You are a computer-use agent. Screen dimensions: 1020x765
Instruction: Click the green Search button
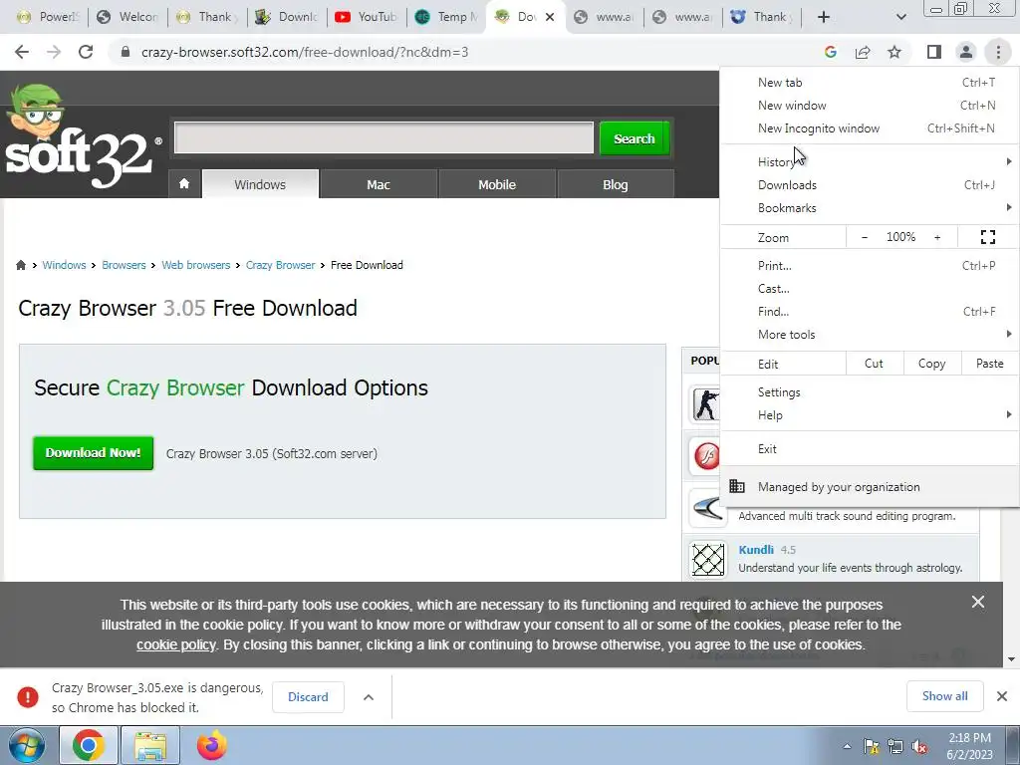(x=635, y=138)
